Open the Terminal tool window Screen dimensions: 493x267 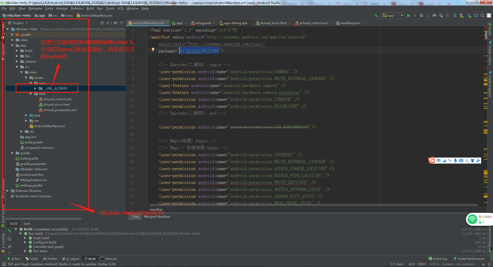pyautogui.click(x=109, y=259)
